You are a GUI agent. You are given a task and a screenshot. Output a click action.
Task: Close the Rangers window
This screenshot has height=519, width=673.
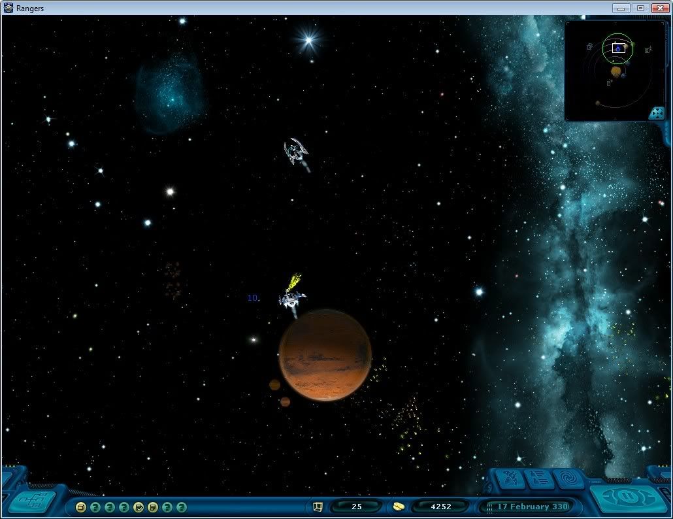tap(660, 8)
